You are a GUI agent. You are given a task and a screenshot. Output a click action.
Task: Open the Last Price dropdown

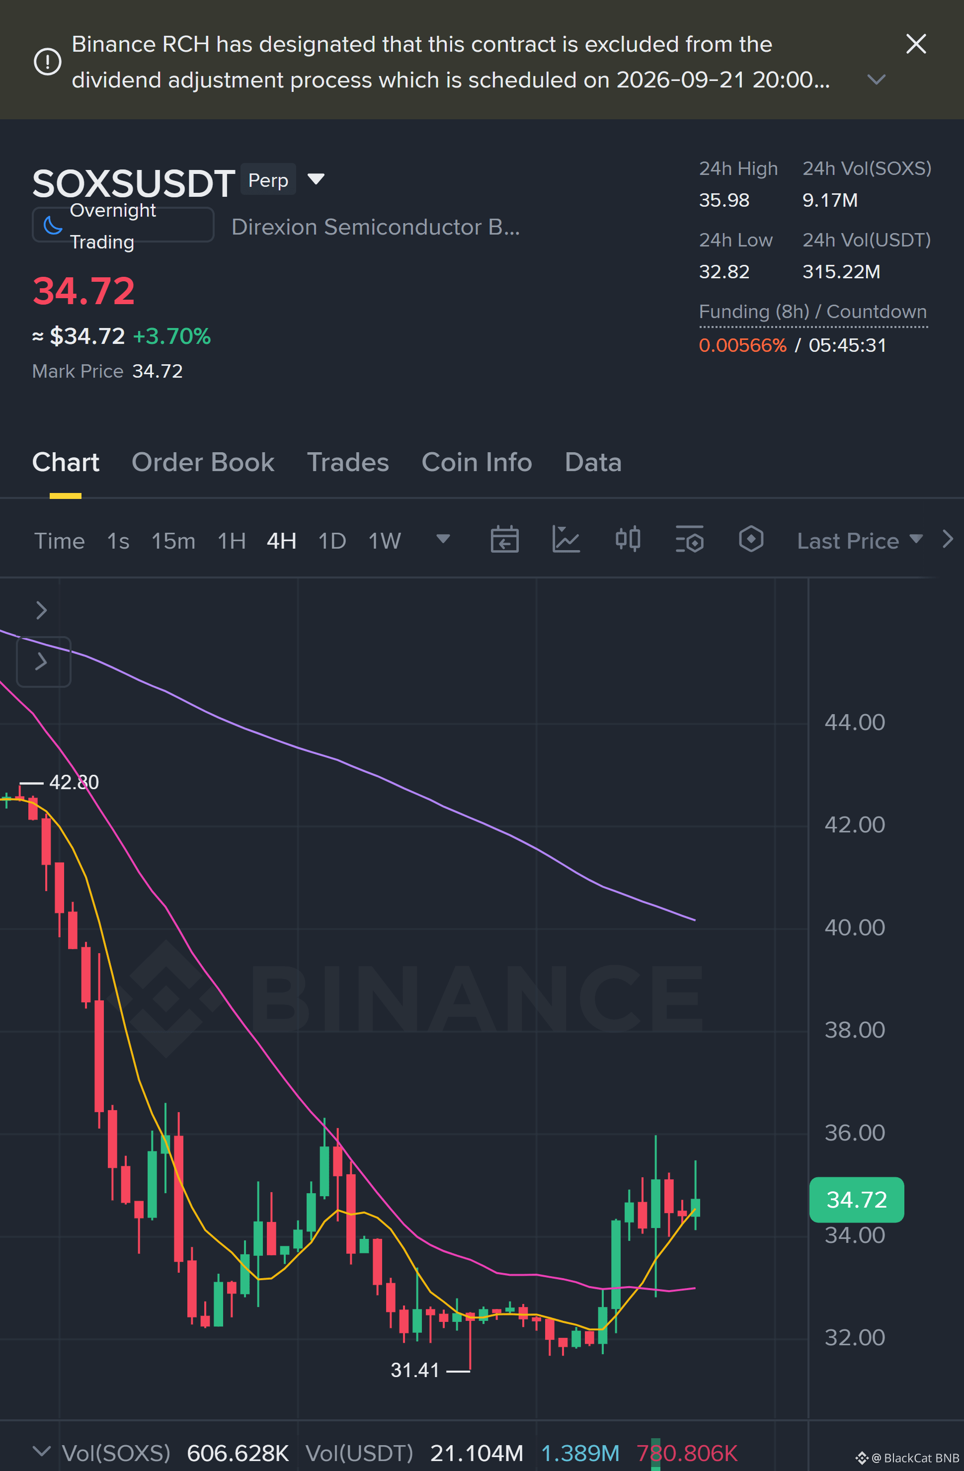[860, 541]
